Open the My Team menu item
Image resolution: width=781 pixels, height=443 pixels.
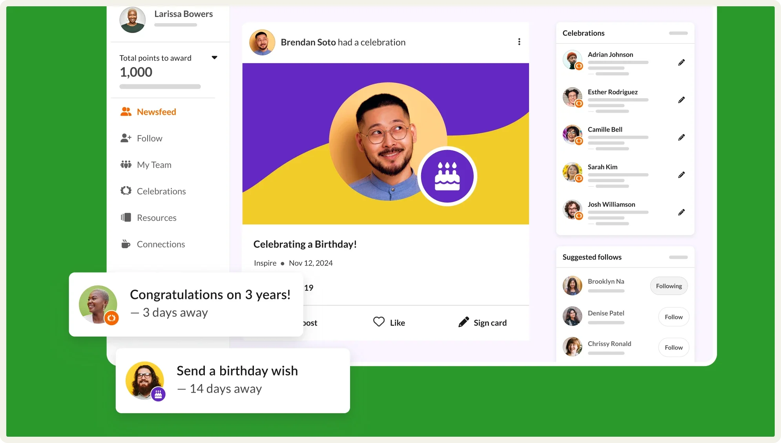(154, 165)
